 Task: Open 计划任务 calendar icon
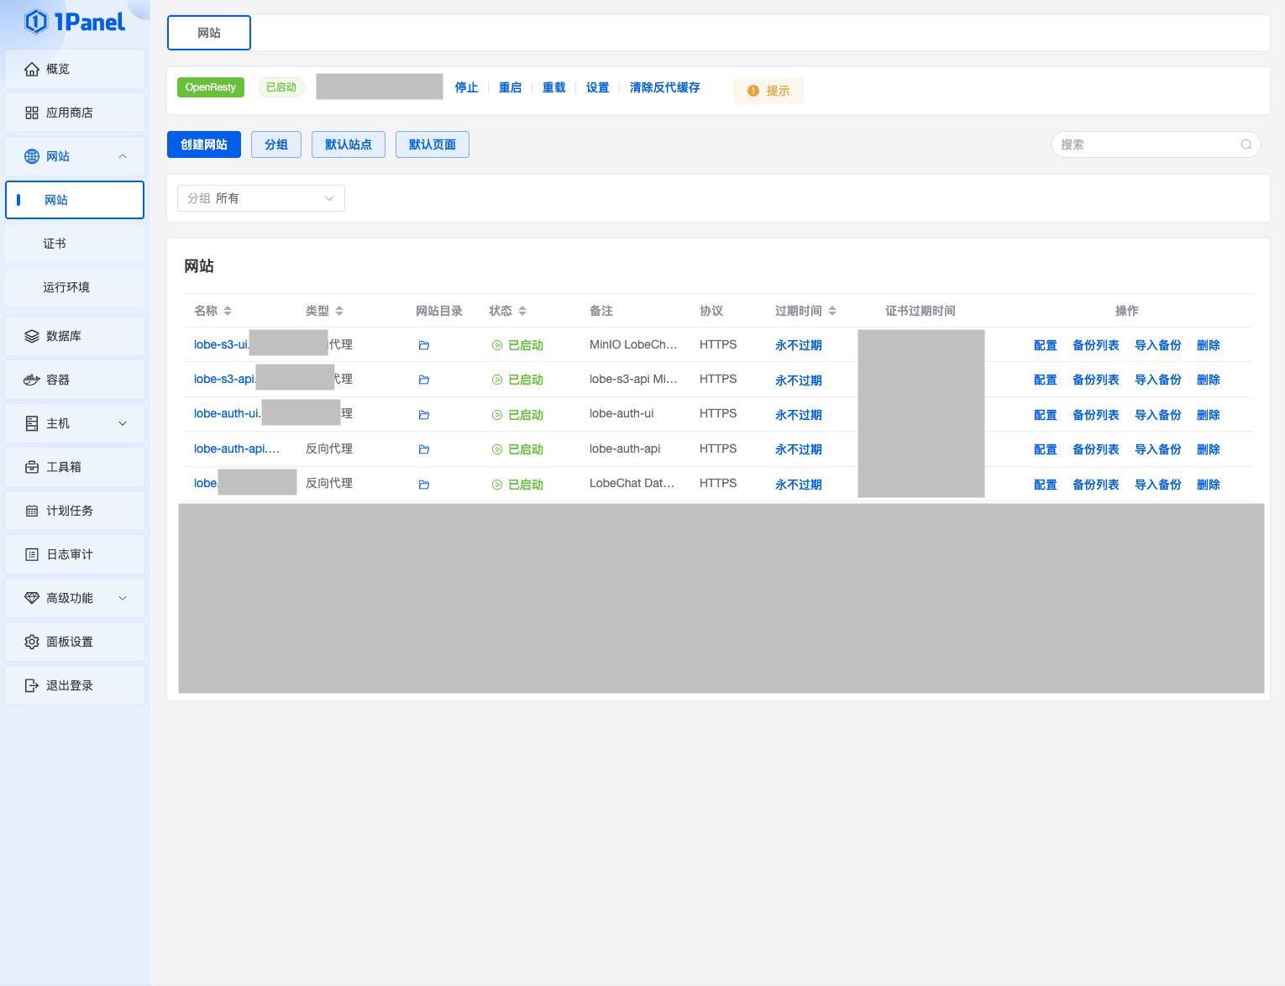(32, 511)
